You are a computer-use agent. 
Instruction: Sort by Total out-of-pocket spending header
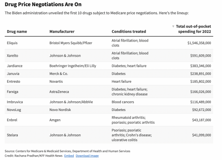click(194, 29)
